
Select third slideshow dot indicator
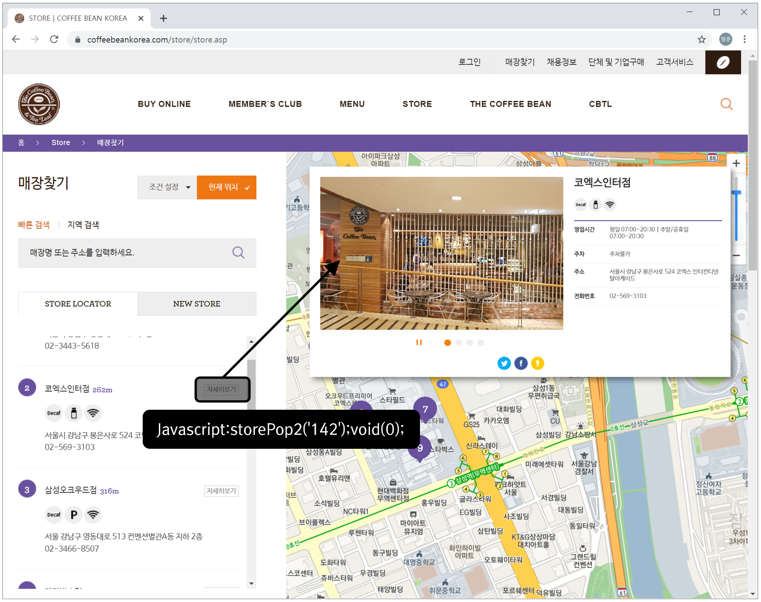(x=469, y=343)
